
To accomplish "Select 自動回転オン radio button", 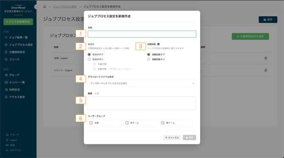I will (x=148, y=59).
